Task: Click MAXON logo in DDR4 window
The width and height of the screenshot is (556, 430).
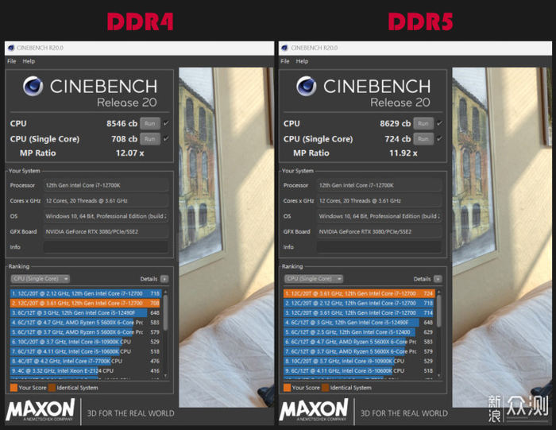Action: [41, 410]
